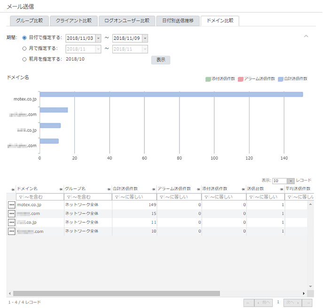Viewport: 323px width, 308px height.
Task: Click filter icon in グループ名 filter box
Action: 68,197
